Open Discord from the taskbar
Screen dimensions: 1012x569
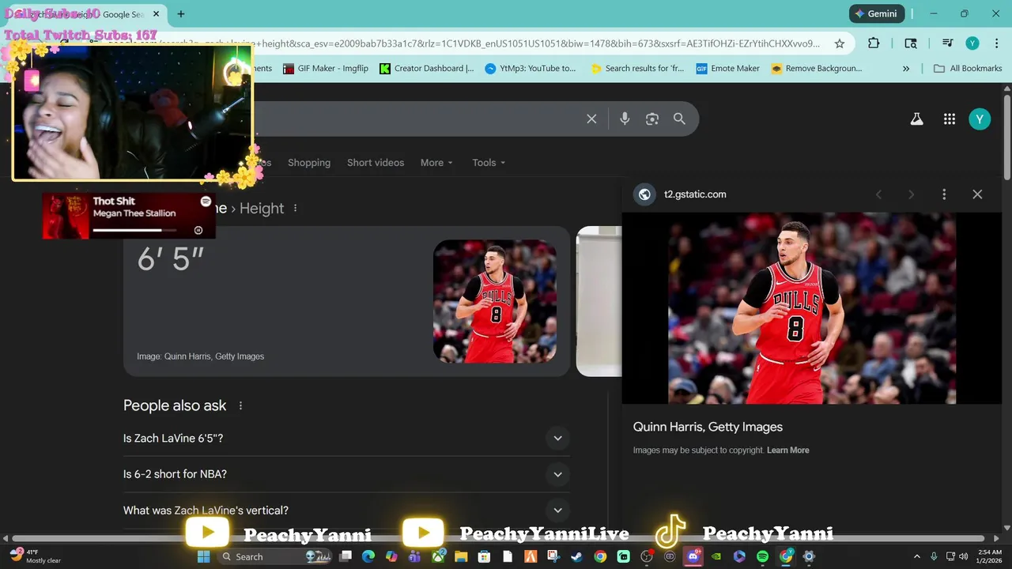coord(693,556)
